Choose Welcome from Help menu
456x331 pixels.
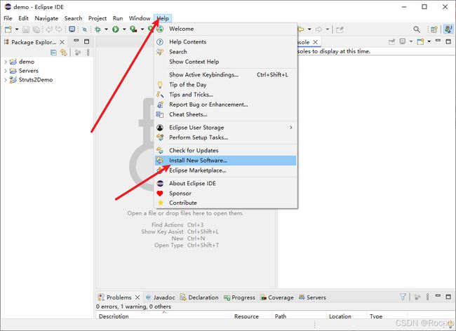point(226,29)
